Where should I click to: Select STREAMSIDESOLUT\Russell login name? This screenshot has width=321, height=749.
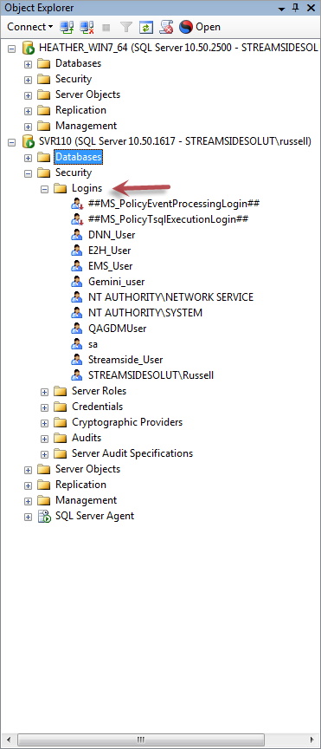point(151,375)
